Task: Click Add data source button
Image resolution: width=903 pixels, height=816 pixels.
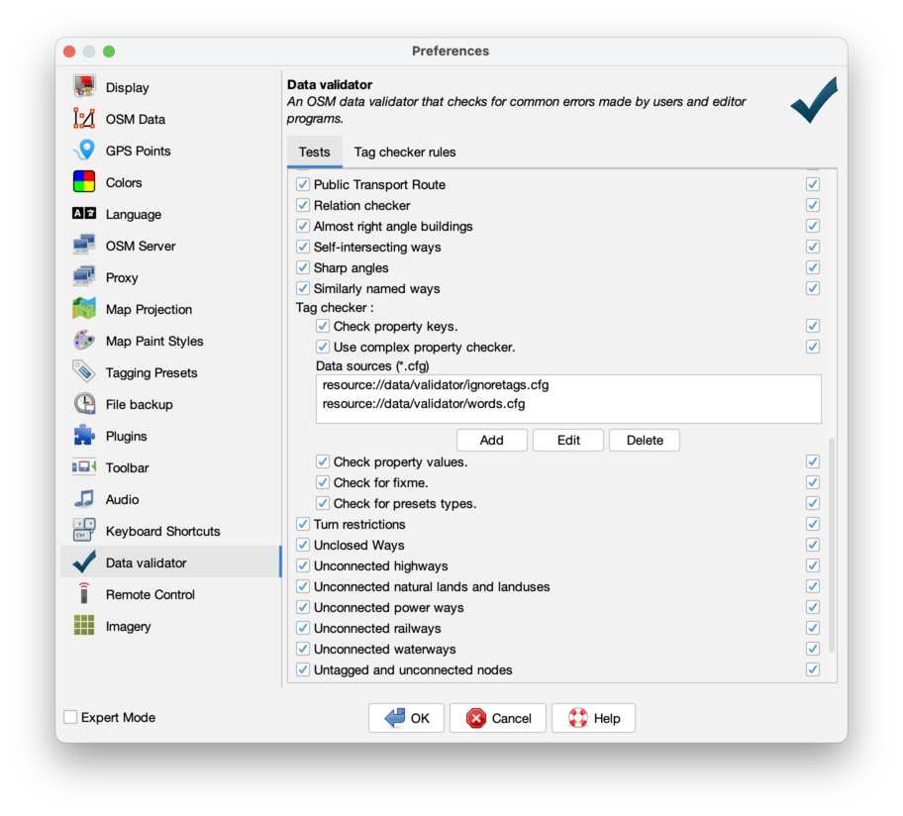Action: tap(491, 440)
